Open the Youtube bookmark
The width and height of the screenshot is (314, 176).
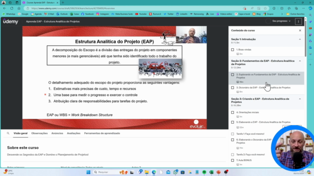click(x=141, y=14)
